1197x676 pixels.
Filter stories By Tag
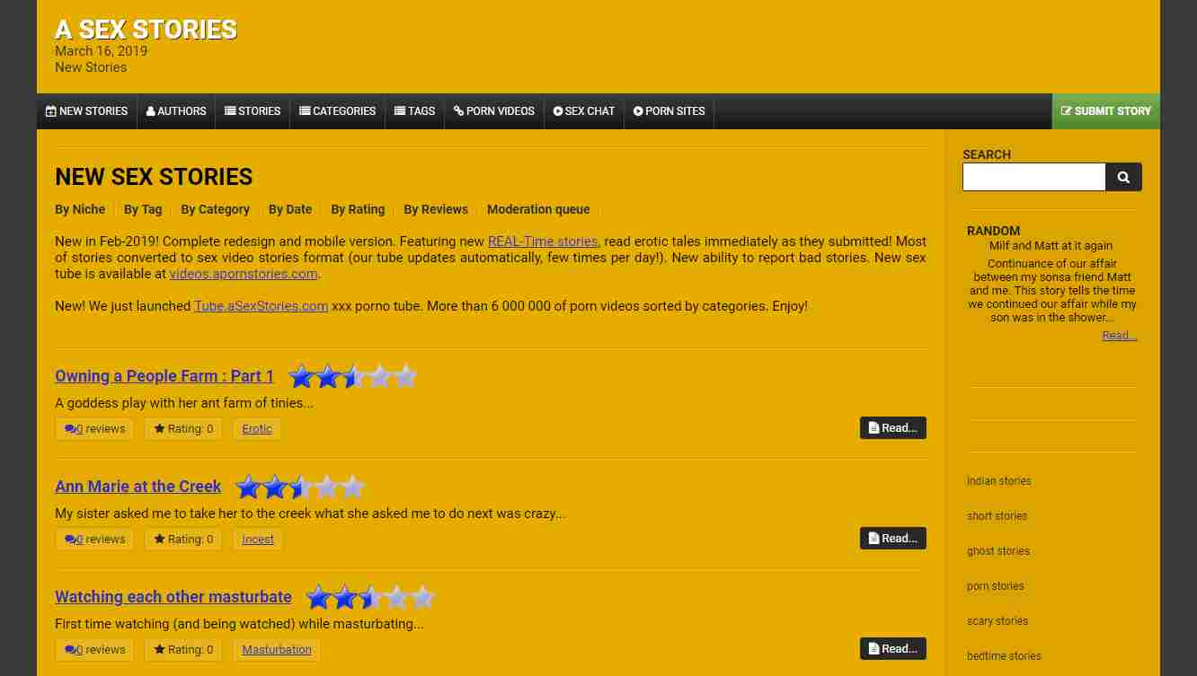[x=143, y=209]
